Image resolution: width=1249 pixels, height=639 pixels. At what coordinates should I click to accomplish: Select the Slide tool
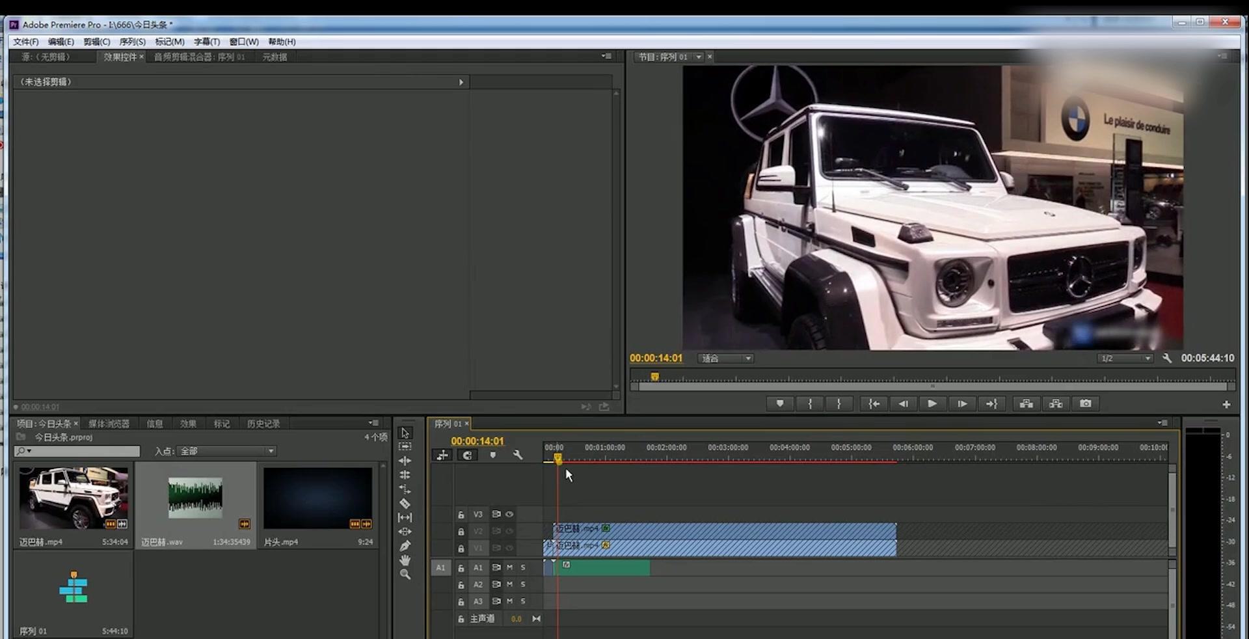click(x=405, y=532)
